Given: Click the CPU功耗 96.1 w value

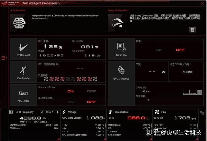Looking at the screenshot, I should click(x=146, y=92).
